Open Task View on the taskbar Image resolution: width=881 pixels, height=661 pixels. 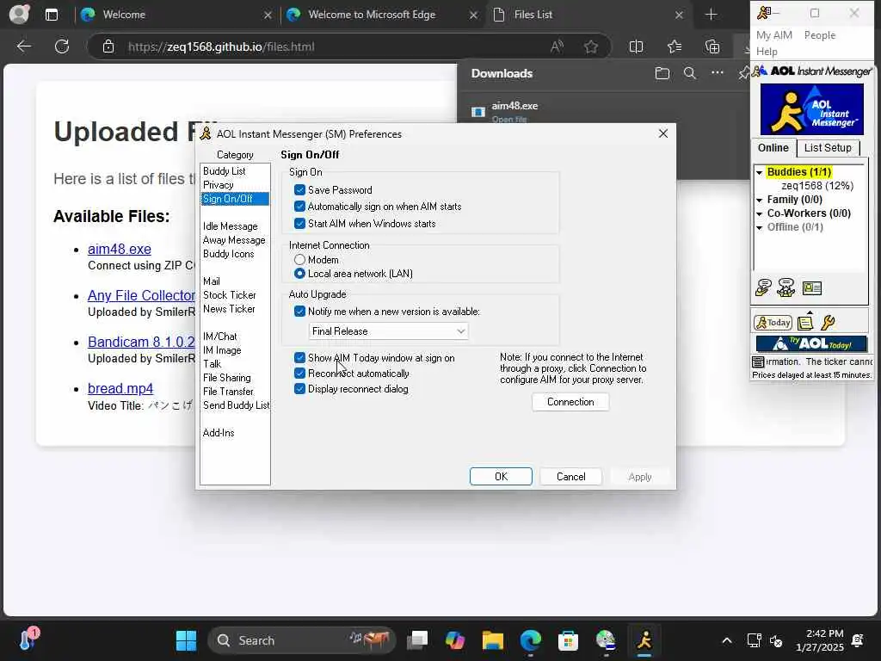click(417, 640)
